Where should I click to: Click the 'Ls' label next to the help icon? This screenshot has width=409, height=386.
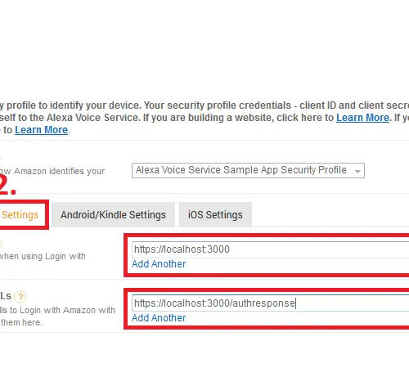click(6, 296)
